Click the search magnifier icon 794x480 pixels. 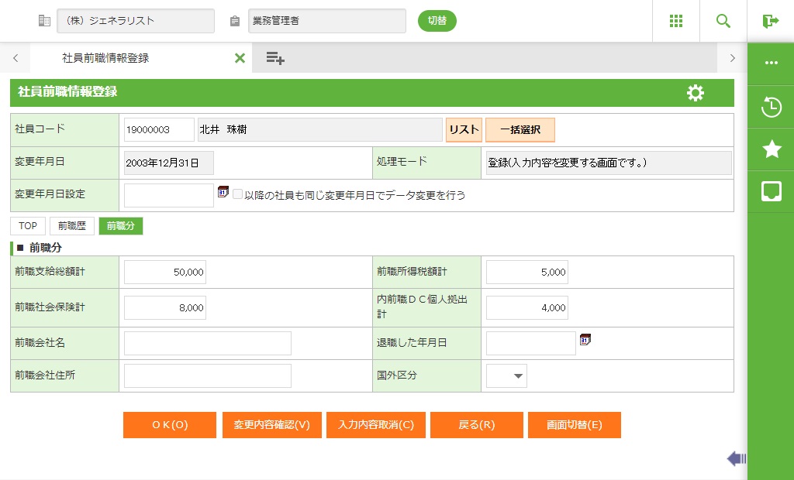pyautogui.click(x=723, y=21)
